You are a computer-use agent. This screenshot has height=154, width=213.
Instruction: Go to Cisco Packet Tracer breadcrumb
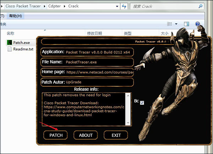click(23, 6)
